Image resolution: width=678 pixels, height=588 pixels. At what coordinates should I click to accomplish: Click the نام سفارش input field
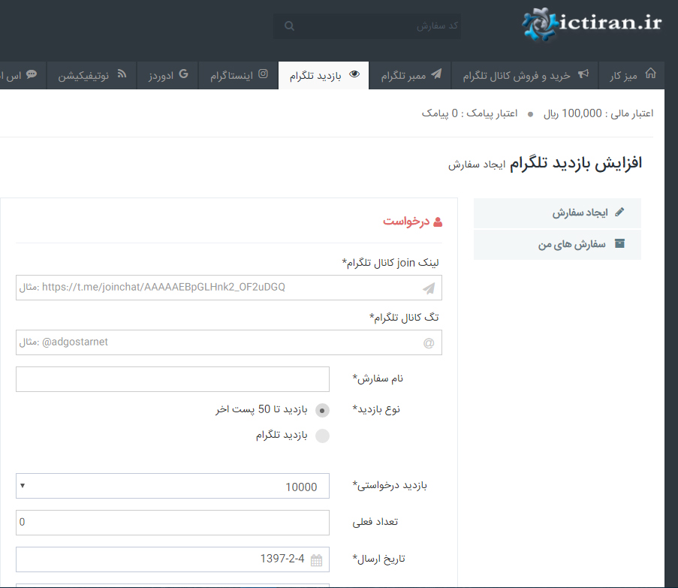[173, 379]
